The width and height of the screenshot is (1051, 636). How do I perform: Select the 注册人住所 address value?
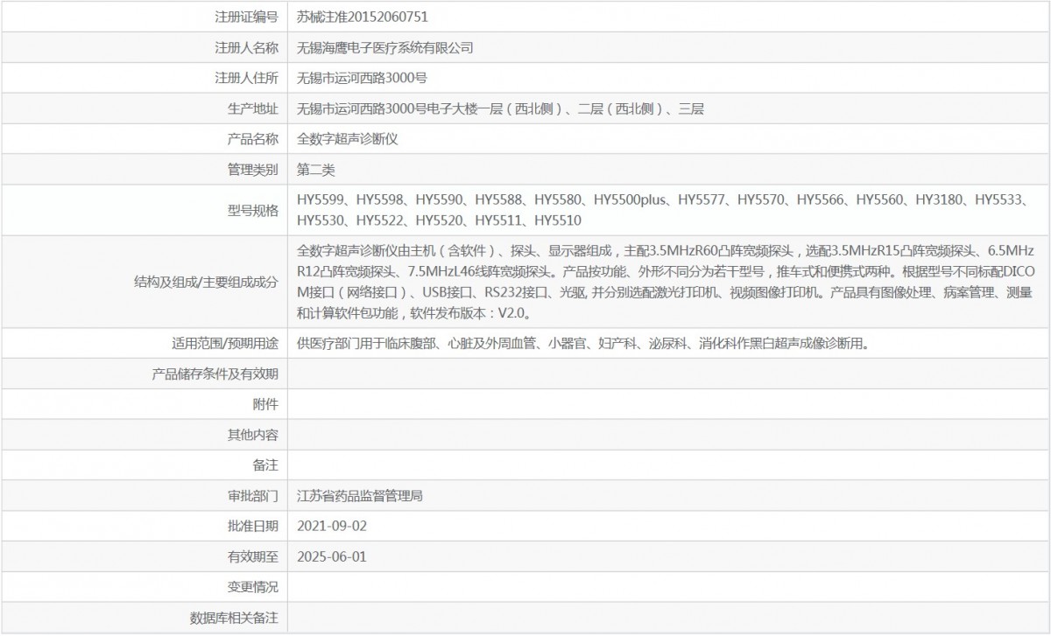[363, 78]
